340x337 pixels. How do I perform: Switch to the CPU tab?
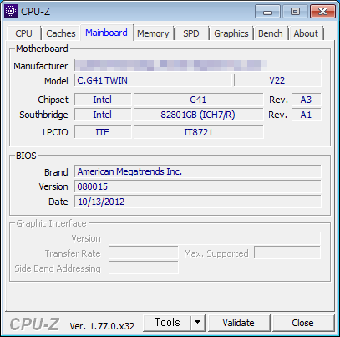tap(24, 33)
